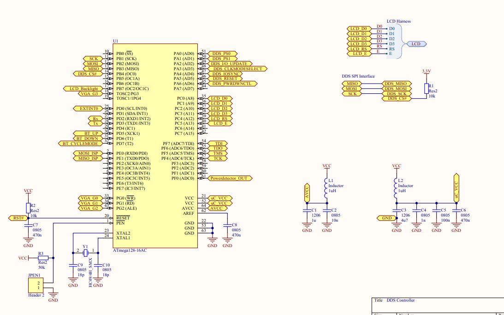This screenshot has height=315, width=504.
Task: Select capacitor C3 symbol
Action: coord(397,210)
